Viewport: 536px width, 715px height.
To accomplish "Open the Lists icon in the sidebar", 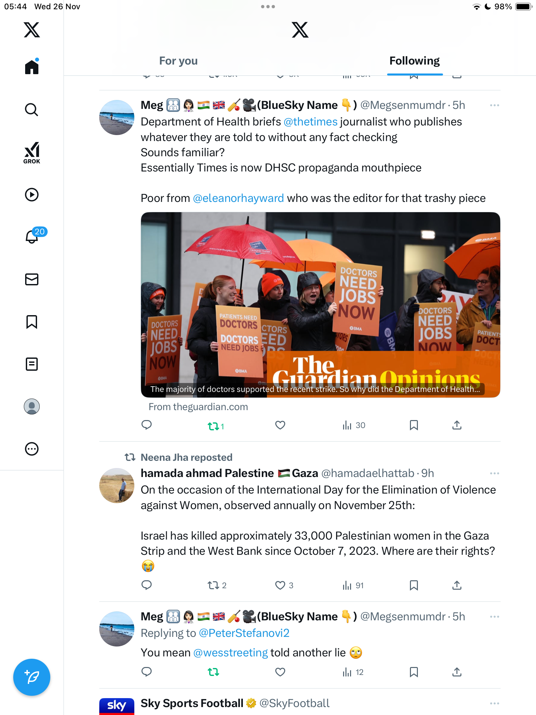I will tap(32, 364).
